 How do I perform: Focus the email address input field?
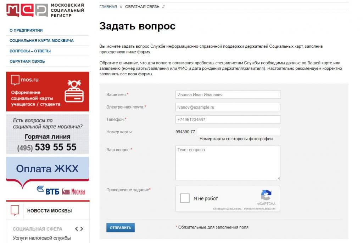[x=228, y=107]
